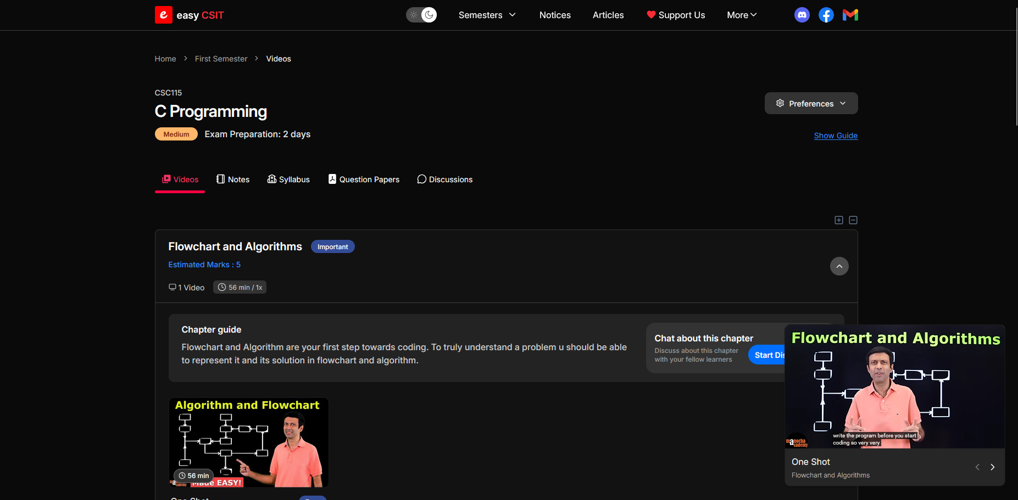
Task: Click the 56 min / 1x speed badge
Action: [x=240, y=287]
